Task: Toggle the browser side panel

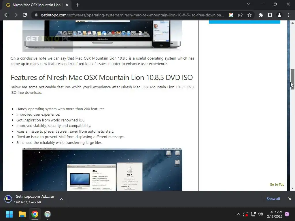Action: pos(270,15)
